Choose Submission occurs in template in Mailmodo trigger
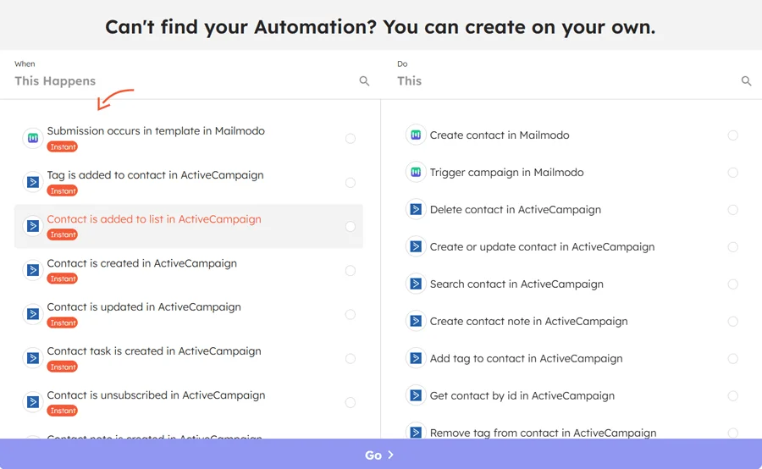Viewport: 762px width, 469px height. [156, 130]
